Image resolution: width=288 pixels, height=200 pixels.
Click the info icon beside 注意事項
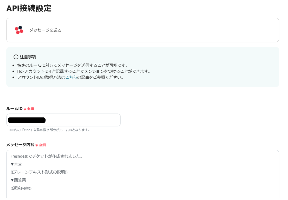pyautogui.click(x=16, y=57)
